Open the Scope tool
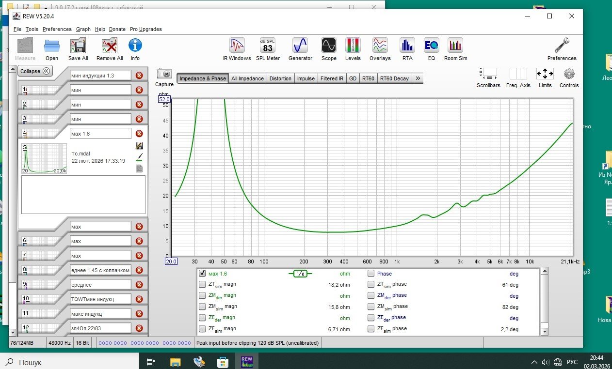612x369 pixels. click(x=329, y=49)
